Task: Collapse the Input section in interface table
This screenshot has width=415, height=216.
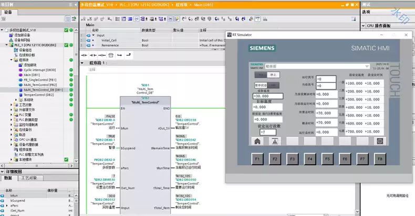Action: coord(94,35)
